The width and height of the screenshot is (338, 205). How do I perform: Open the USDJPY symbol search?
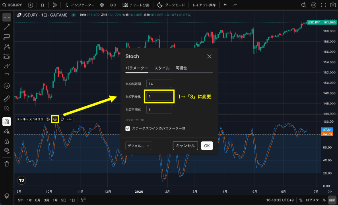(x=12, y=5)
